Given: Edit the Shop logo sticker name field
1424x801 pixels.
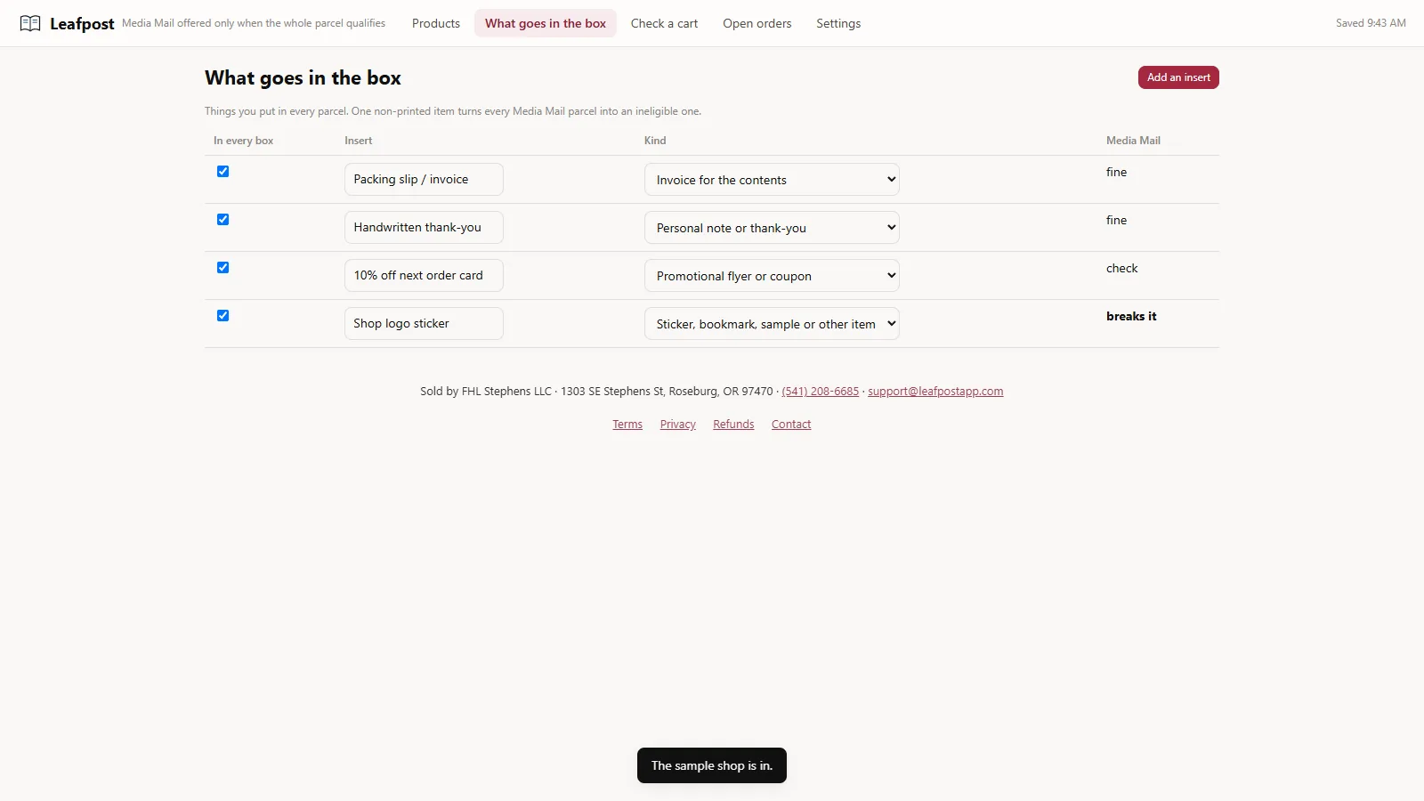Looking at the screenshot, I should point(424,323).
